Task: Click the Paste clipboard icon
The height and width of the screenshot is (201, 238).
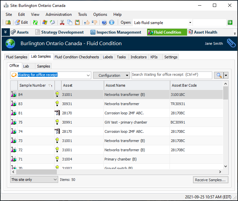Action: [77, 22]
